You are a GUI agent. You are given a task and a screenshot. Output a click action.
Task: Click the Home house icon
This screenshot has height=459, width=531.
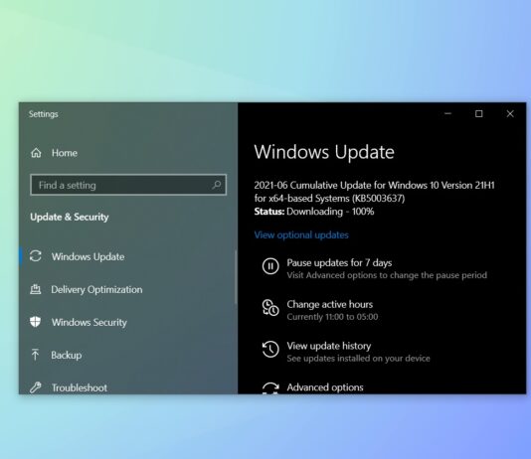point(36,153)
